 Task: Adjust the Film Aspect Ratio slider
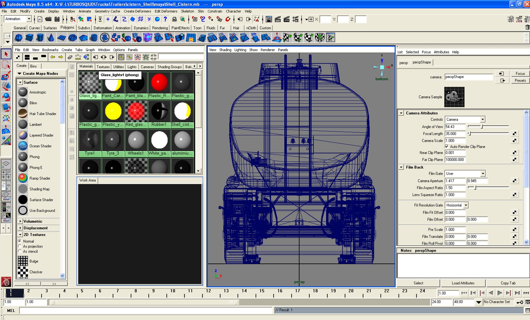(x=475, y=188)
